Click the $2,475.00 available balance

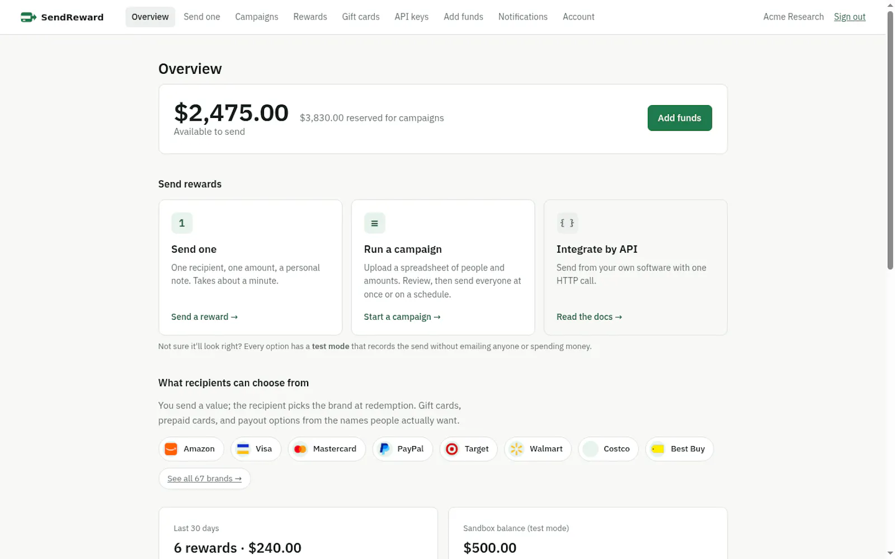(231, 113)
